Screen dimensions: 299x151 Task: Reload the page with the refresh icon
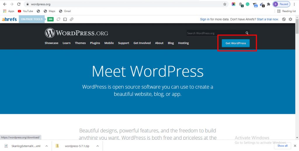tap(19, 4)
